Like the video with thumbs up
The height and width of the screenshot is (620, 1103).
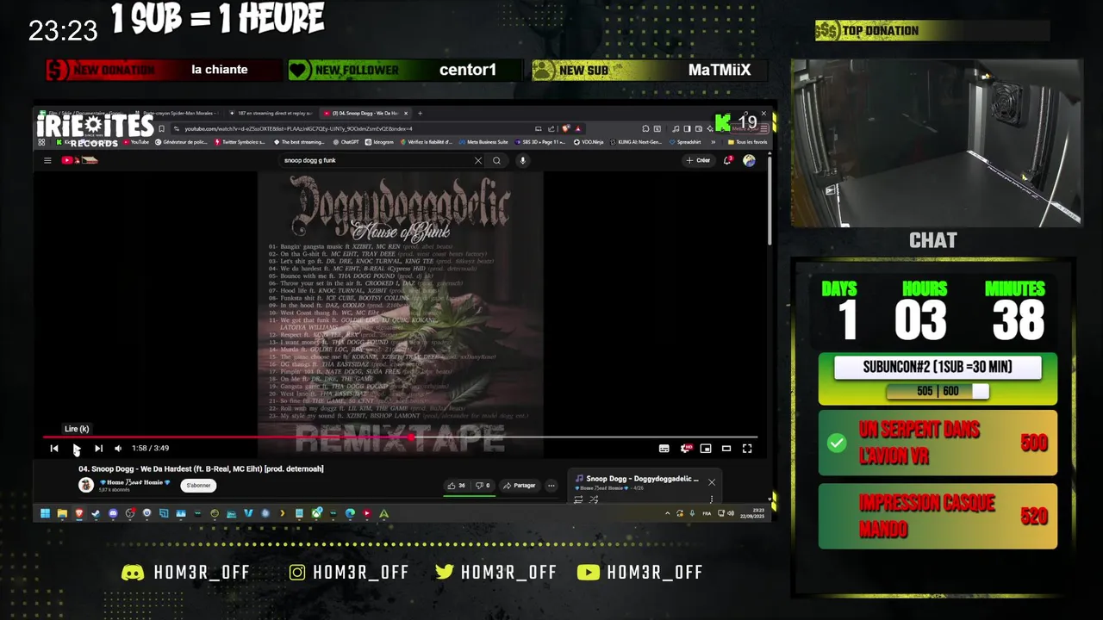click(456, 486)
